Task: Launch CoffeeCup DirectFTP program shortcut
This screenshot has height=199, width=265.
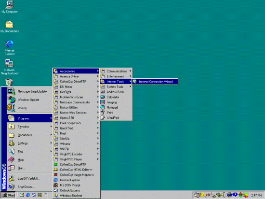Action: [x=76, y=164]
